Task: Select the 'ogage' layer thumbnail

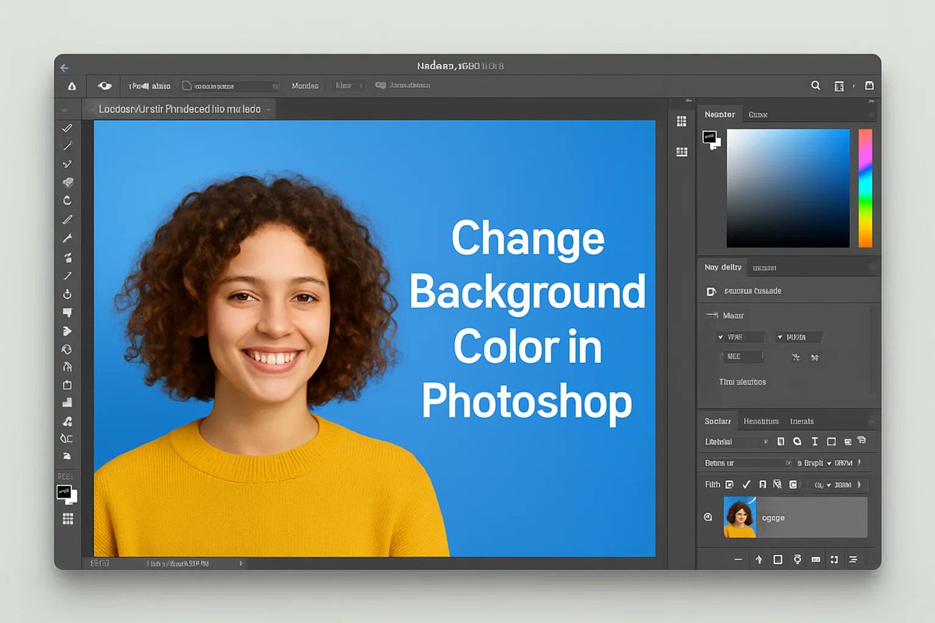Action: (x=739, y=517)
